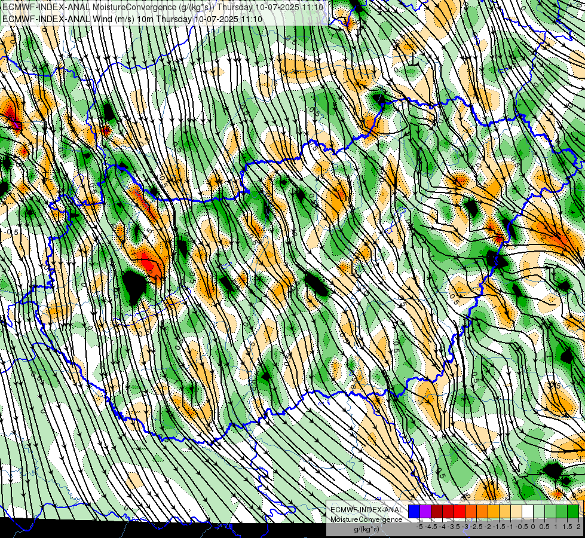
Task: Pick light green swatch between 0.5 and 1
Action: (x=550, y=511)
